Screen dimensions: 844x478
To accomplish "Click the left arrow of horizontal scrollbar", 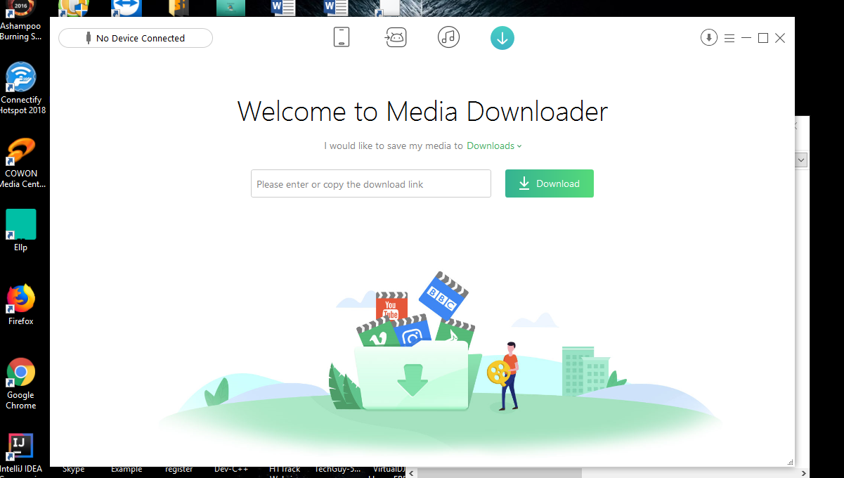I will (412, 473).
